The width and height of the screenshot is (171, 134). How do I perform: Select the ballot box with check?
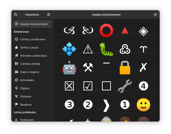click(88, 86)
